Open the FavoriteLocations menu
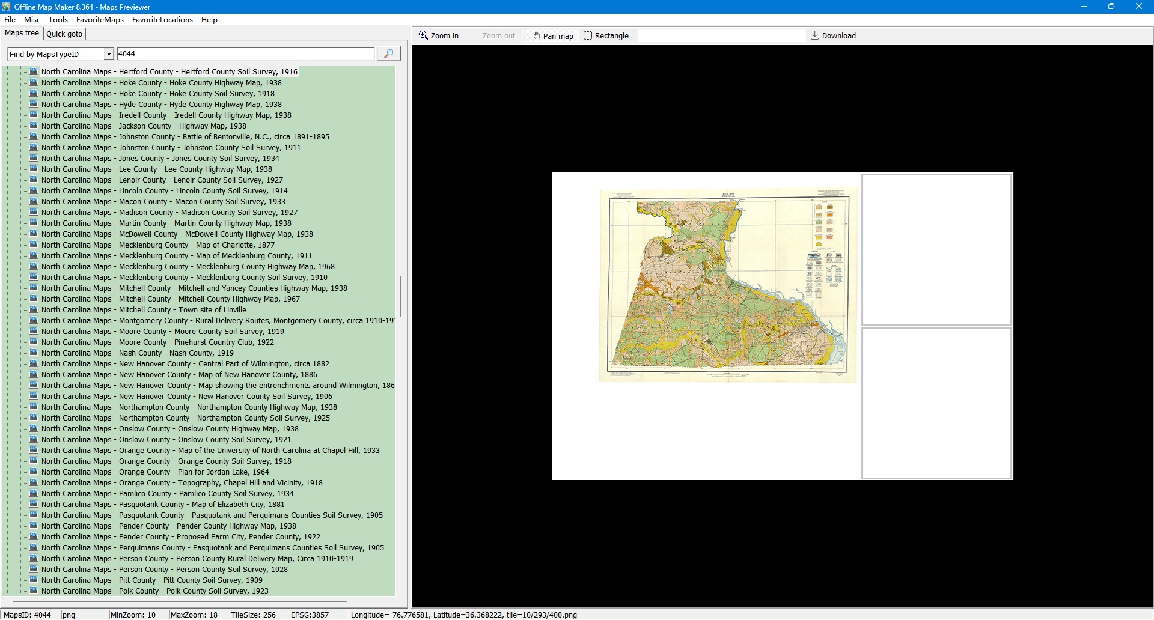This screenshot has height=620, width=1154. [162, 20]
